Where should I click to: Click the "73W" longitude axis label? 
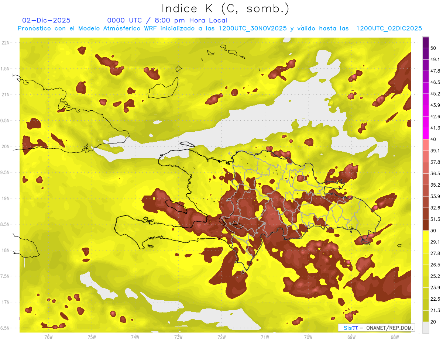click(x=178, y=337)
